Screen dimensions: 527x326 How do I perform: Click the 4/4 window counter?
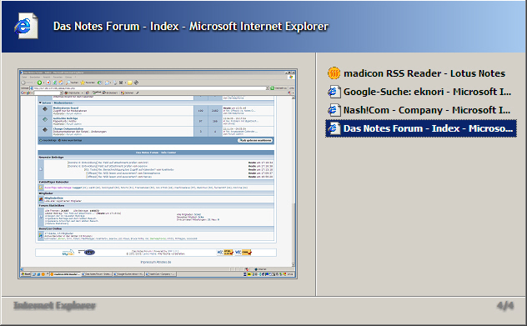tap(505, 305)
